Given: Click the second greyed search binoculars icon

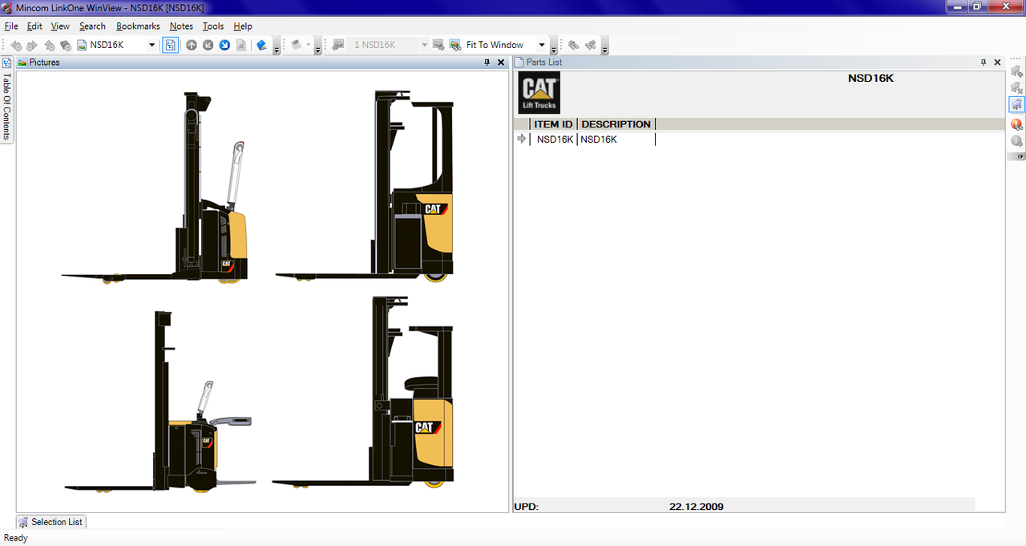Looking at the screenshot, I should (591, 45).
